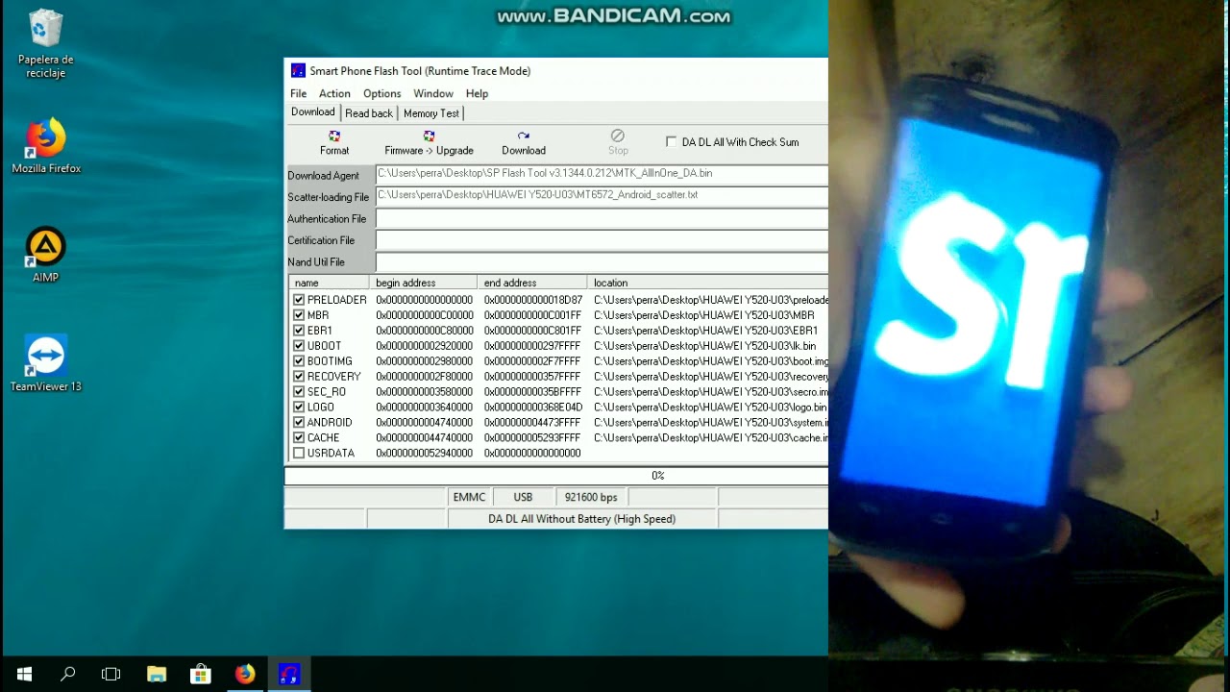Viewport: 1230px width, 692px height.
Task: Open the Options menu
Action: (x=381, y=93)
